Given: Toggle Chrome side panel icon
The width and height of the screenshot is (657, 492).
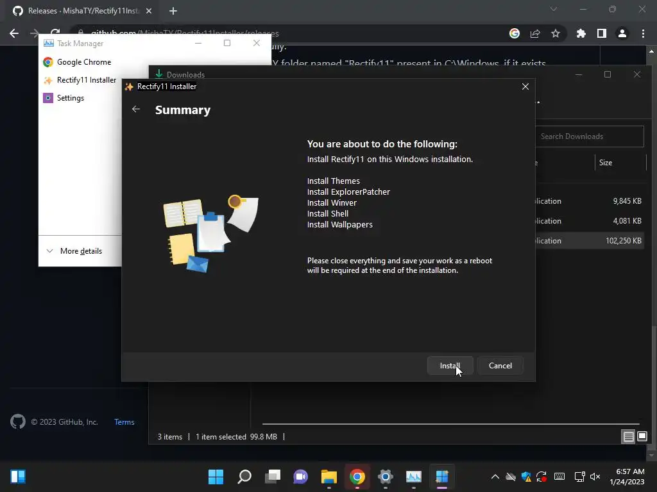Looking at the screenshot, I should click(x=602, y=33).
